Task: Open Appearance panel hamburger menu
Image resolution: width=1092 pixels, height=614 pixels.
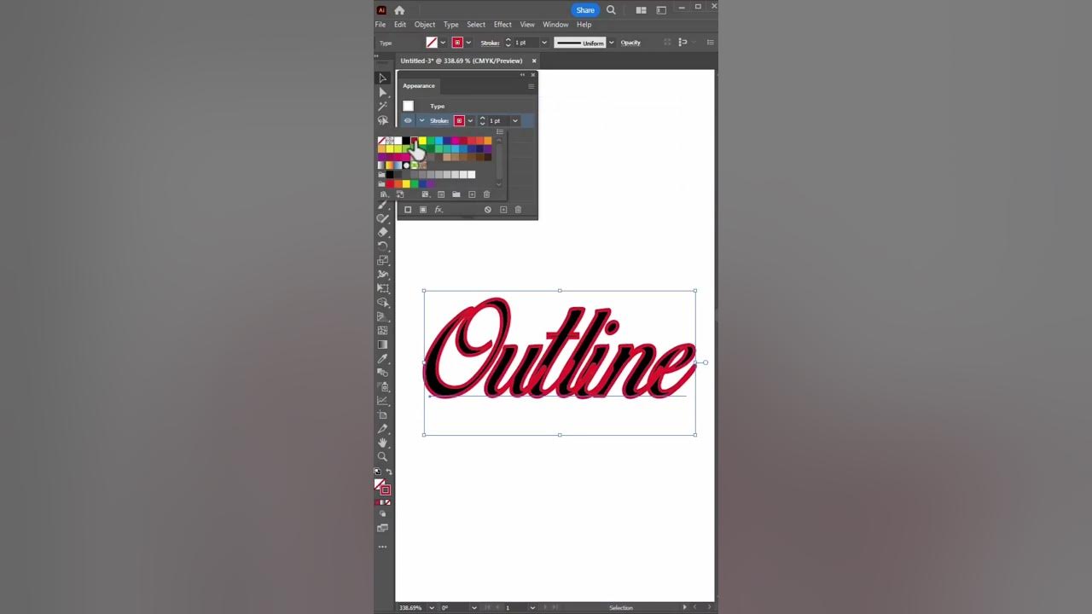Action: [x=531, y=86]
